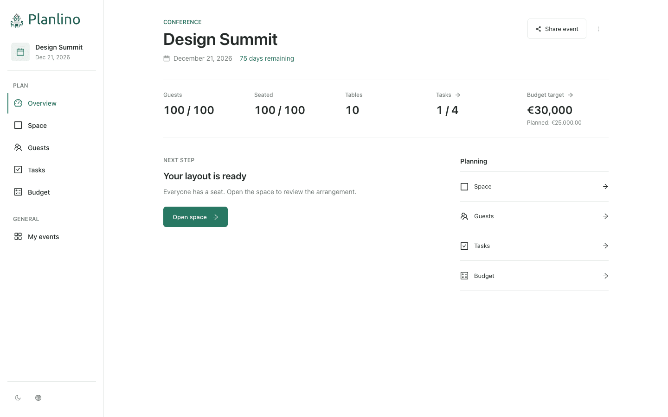The image size is (668, 417).
Task: Click the Design Summit event card in sidebar
Action: pyautogui.click(x=52, y=52)
